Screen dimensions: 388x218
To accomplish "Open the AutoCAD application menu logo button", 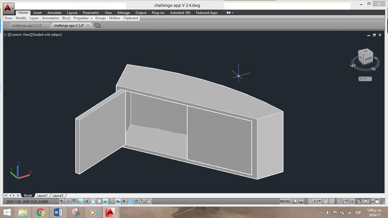I will click(7, 8).
